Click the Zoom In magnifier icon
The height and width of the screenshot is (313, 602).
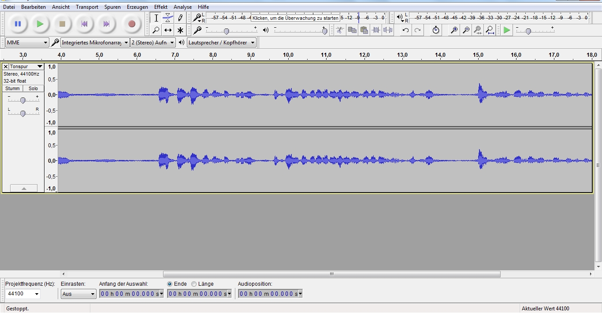(x=454, y=30)
